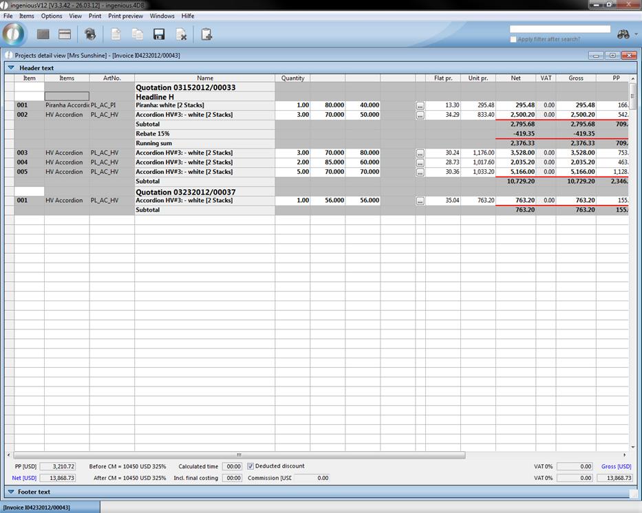Screen dimensions: 642x513
Task: Click the detail view table icon
Action: pos(65,34)
